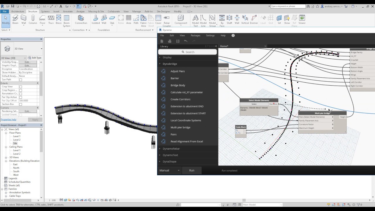Toggle the Sun Path checkbox
The height and width of the screenshot is (211, 375).
(x=21, y=80)
